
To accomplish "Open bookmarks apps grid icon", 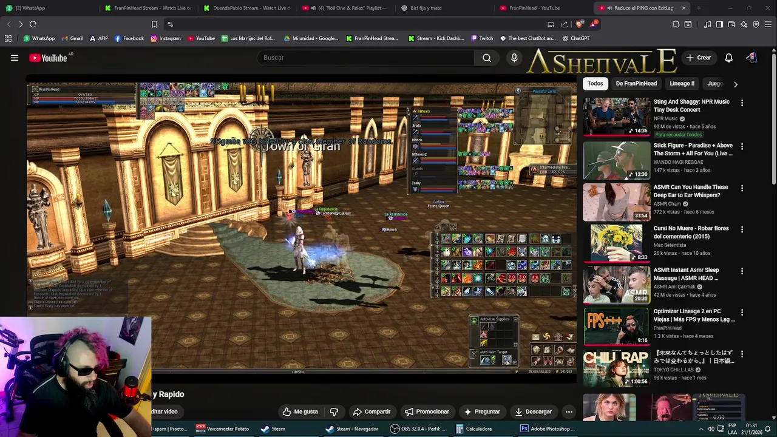I will 8,38.
